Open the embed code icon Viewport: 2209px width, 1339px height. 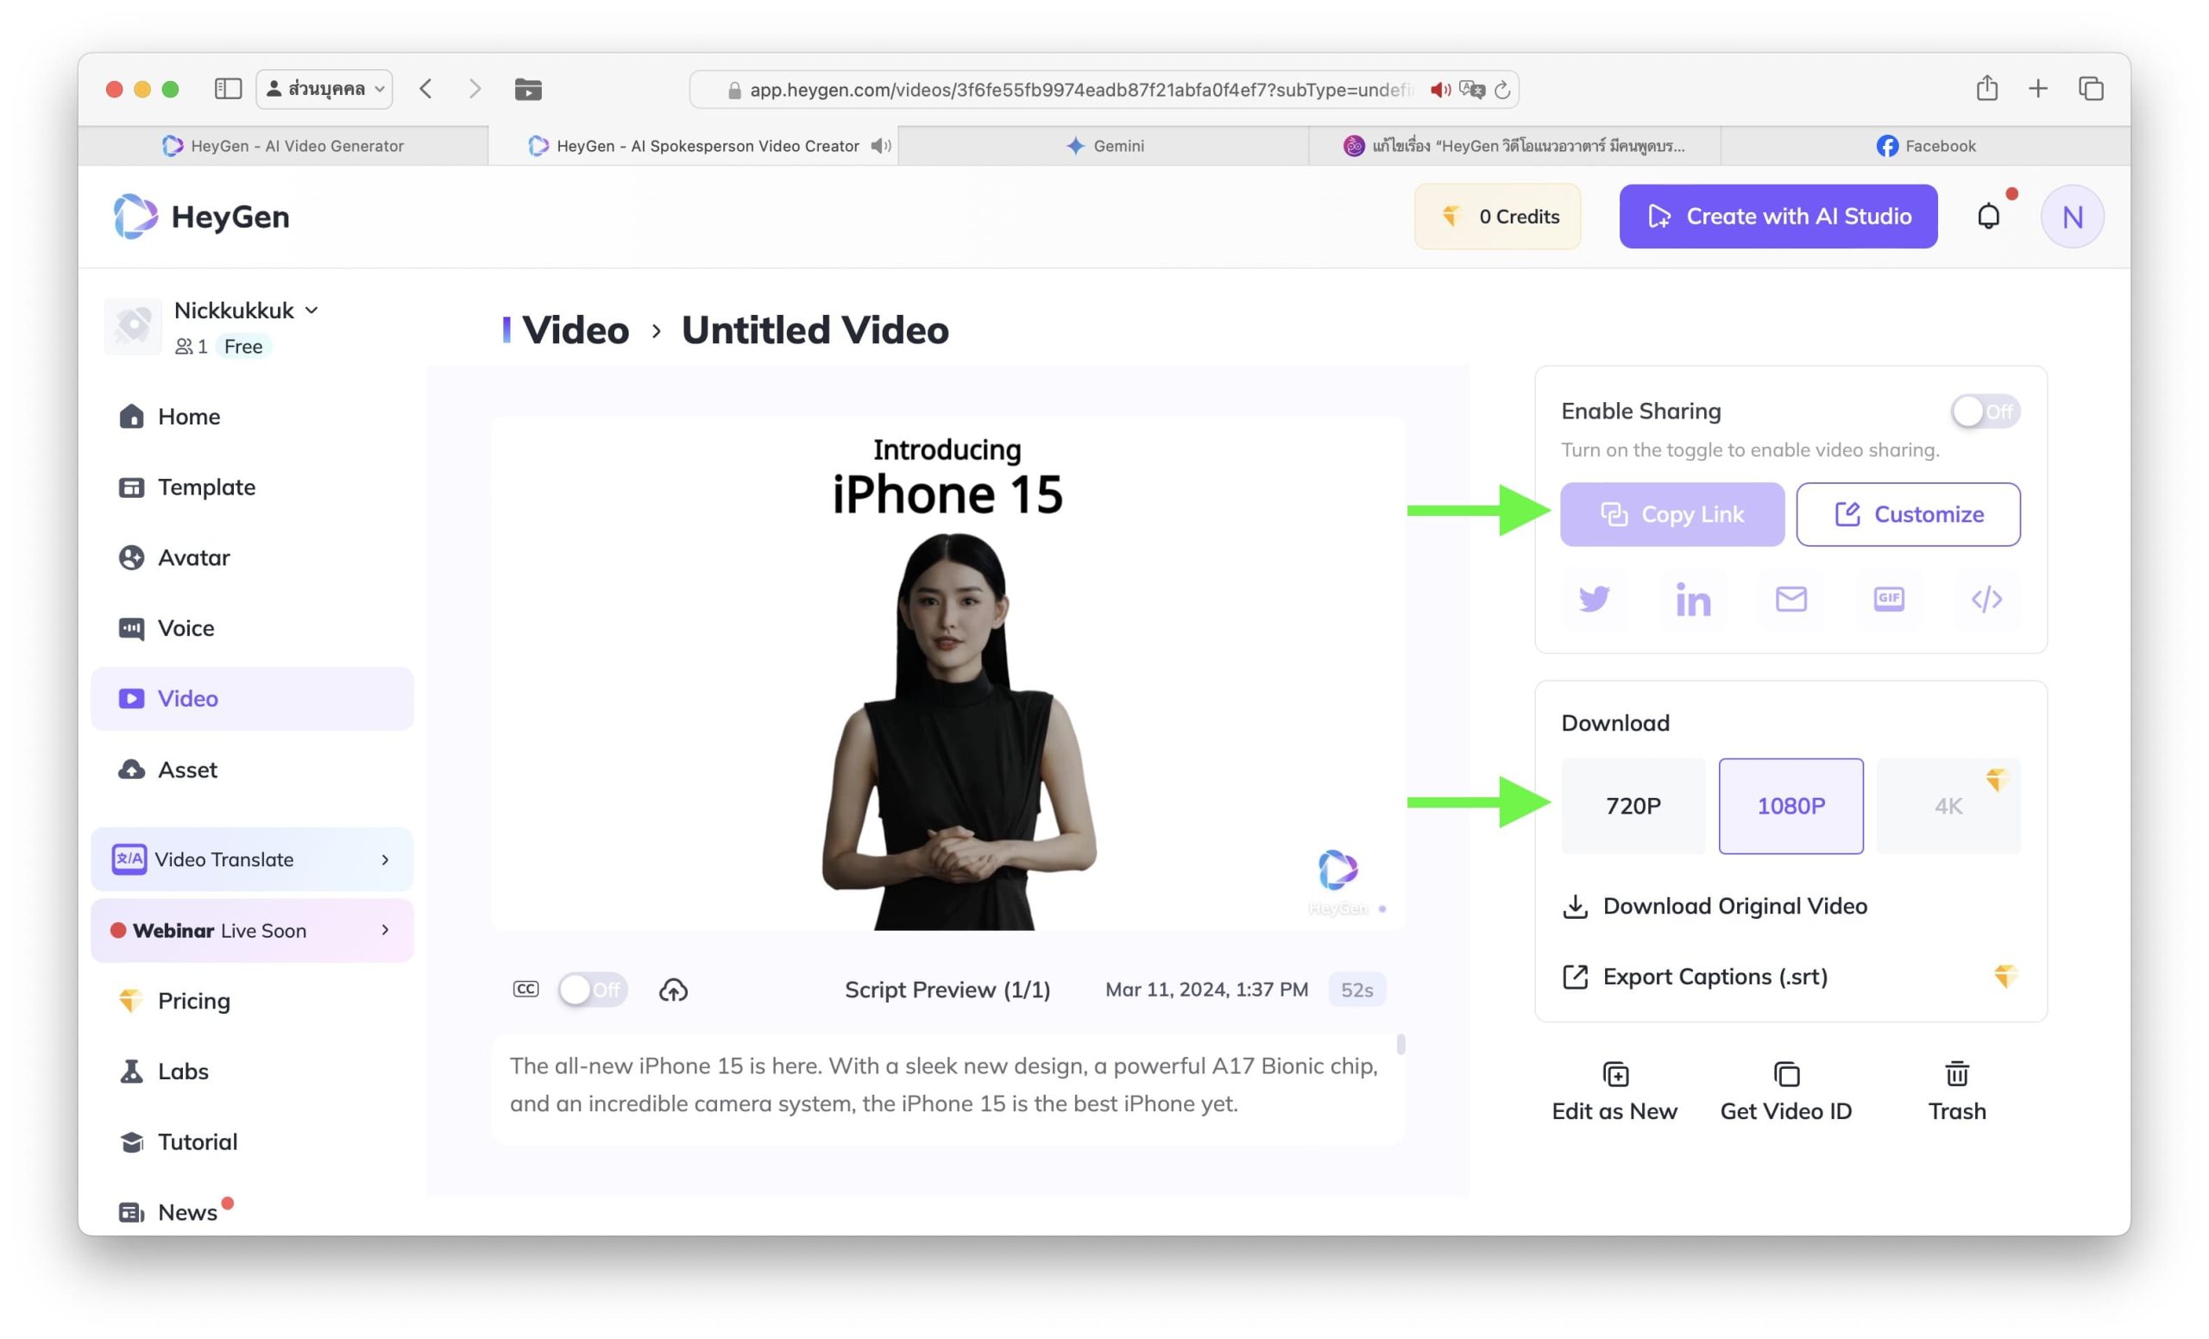[1986, 599]
